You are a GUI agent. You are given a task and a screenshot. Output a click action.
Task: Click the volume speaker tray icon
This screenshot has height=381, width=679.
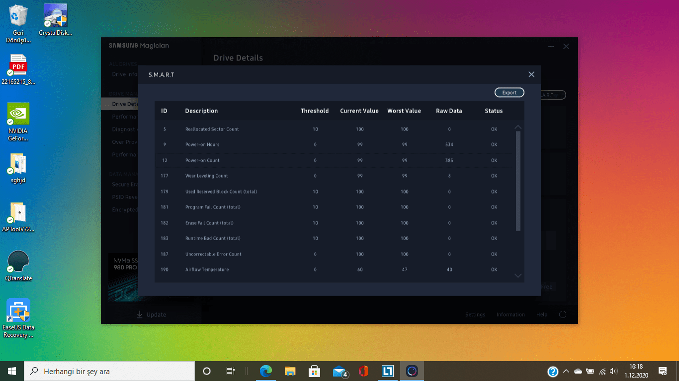(614, 371)
